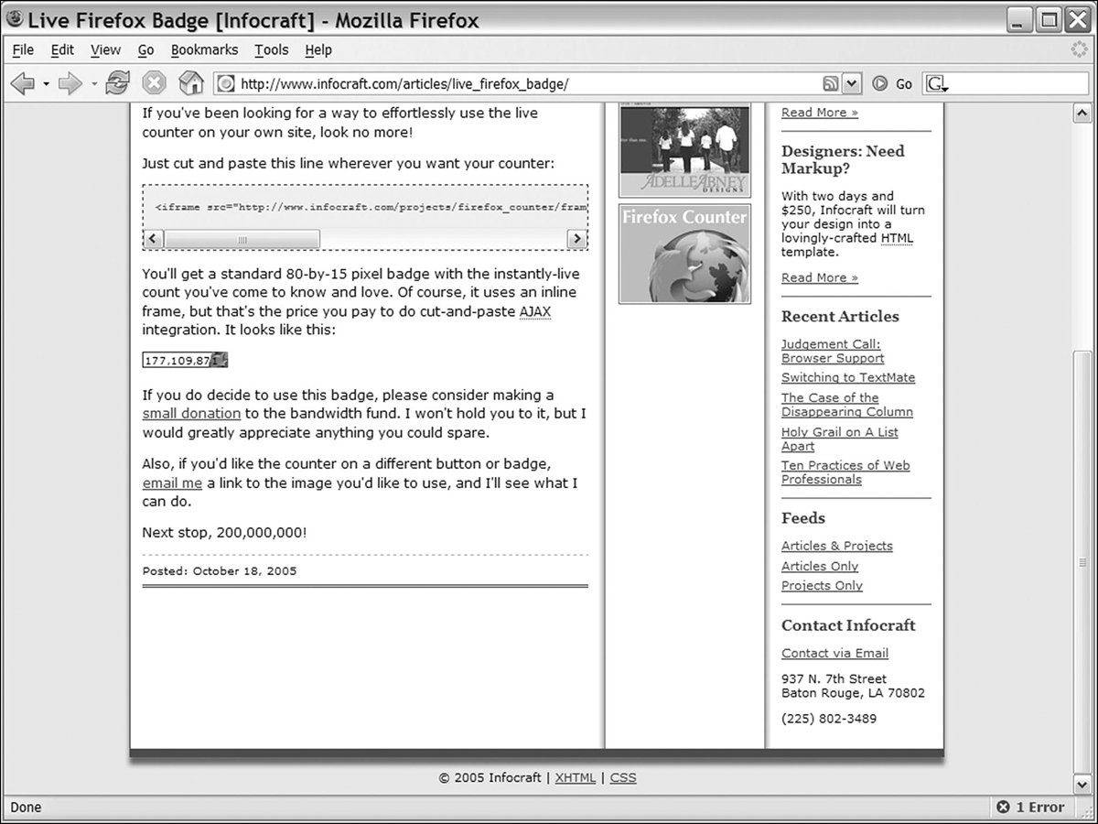
Task: Open Switching to TextMate article
Action: click(x=848, y=377)
